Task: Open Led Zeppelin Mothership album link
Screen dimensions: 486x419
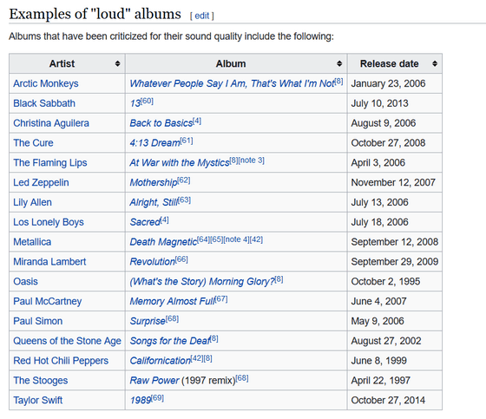Action: (154, 182)
